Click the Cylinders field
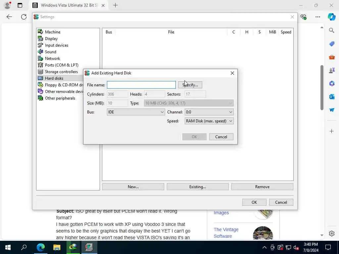 coord(118,94)
